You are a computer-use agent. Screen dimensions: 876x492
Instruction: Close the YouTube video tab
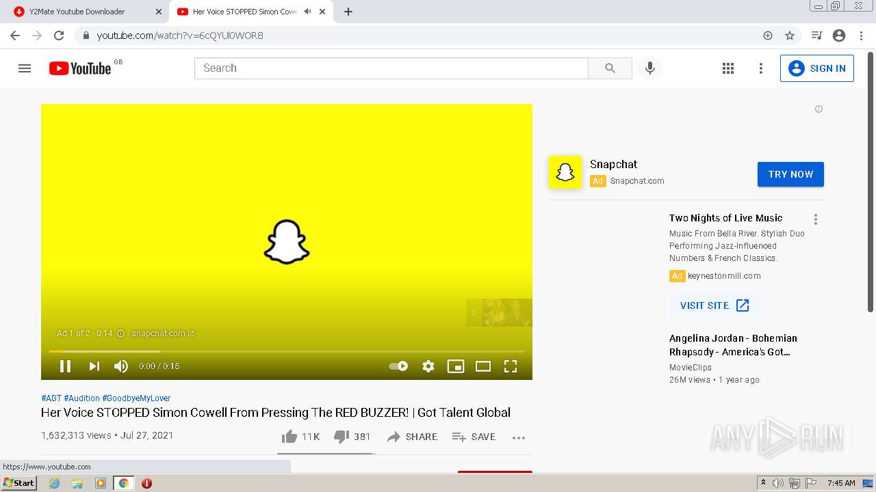pos(322,12)
